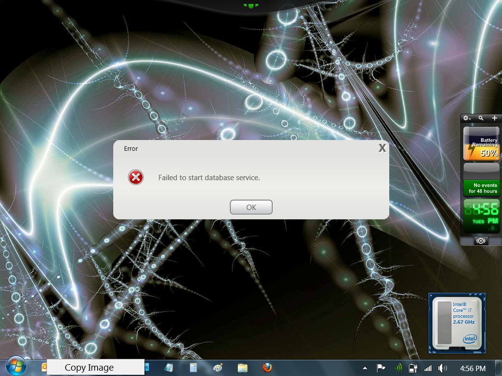This screenshot has width=502, height=376.
Task: Select the 'Failed to start database service.' message
Action: pos(209,178)
